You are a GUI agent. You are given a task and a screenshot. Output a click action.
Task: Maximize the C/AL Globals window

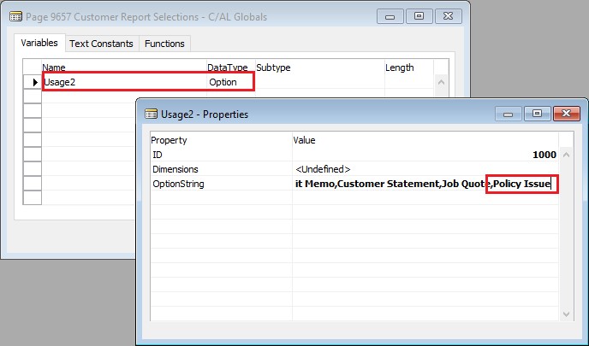[419, 15]
